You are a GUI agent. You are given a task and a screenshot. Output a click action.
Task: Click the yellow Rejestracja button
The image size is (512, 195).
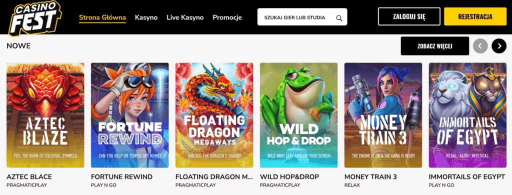point(475,16)
